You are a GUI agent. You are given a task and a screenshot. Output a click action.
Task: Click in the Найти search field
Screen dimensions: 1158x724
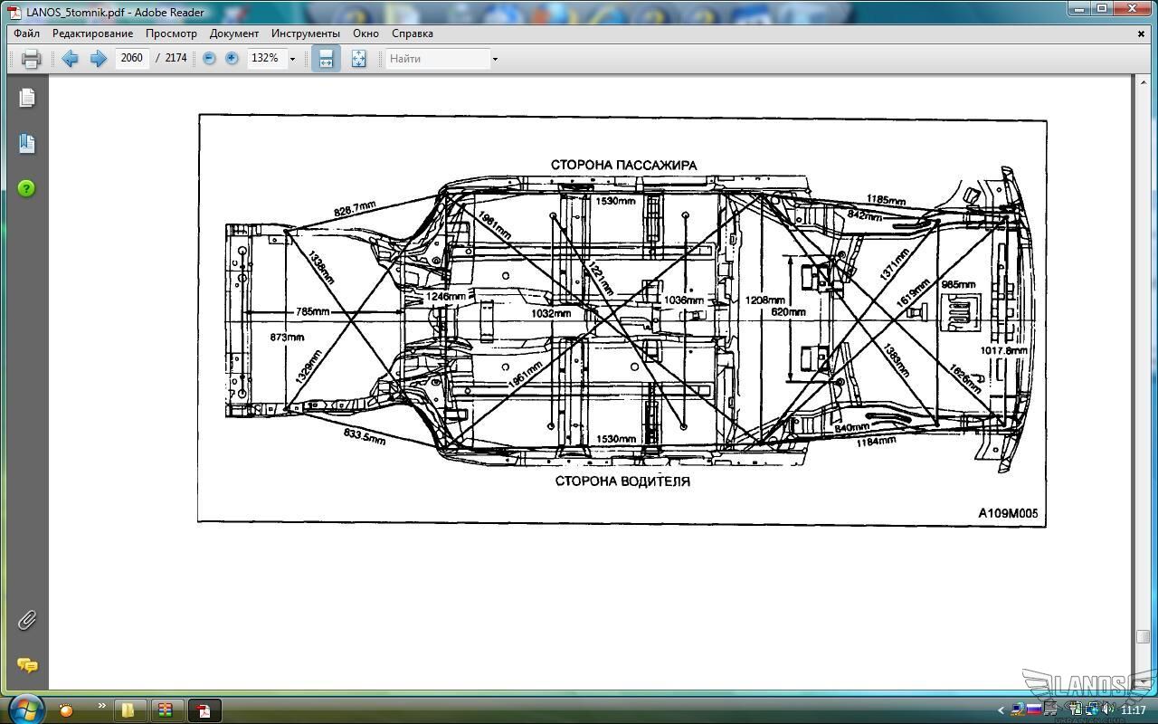pos(438,59)
